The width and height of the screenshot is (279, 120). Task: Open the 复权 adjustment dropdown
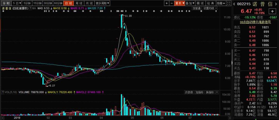[179, 3]
